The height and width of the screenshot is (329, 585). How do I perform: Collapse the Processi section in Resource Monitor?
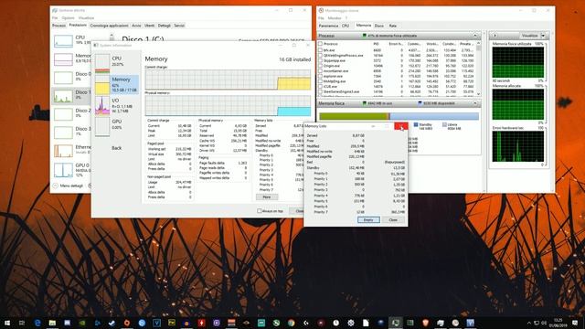pos(475,36)
